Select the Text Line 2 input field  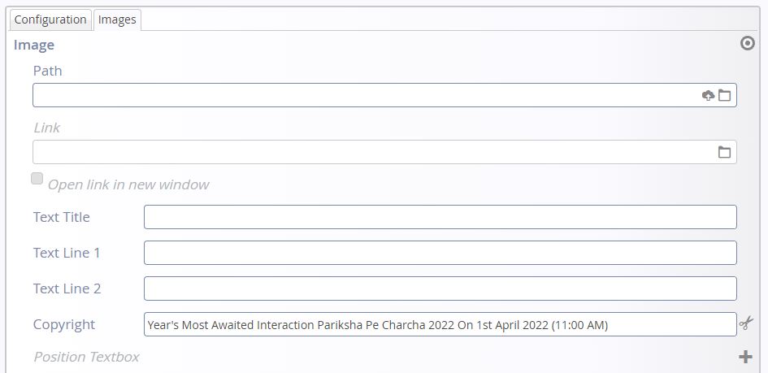[440, 288]
